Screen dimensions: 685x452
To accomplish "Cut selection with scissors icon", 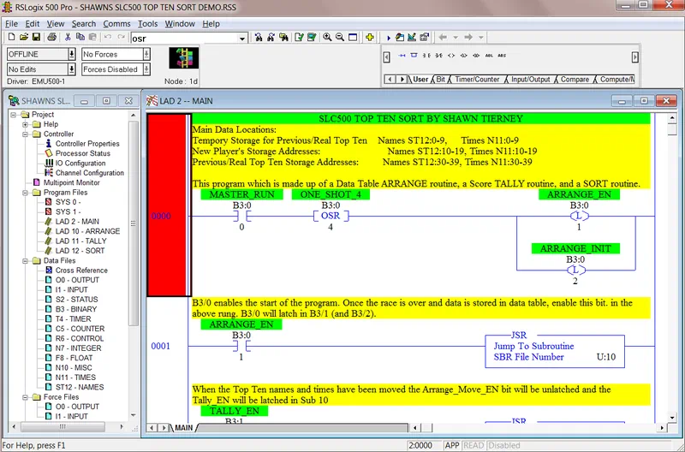I will click(x=68, y=38).
